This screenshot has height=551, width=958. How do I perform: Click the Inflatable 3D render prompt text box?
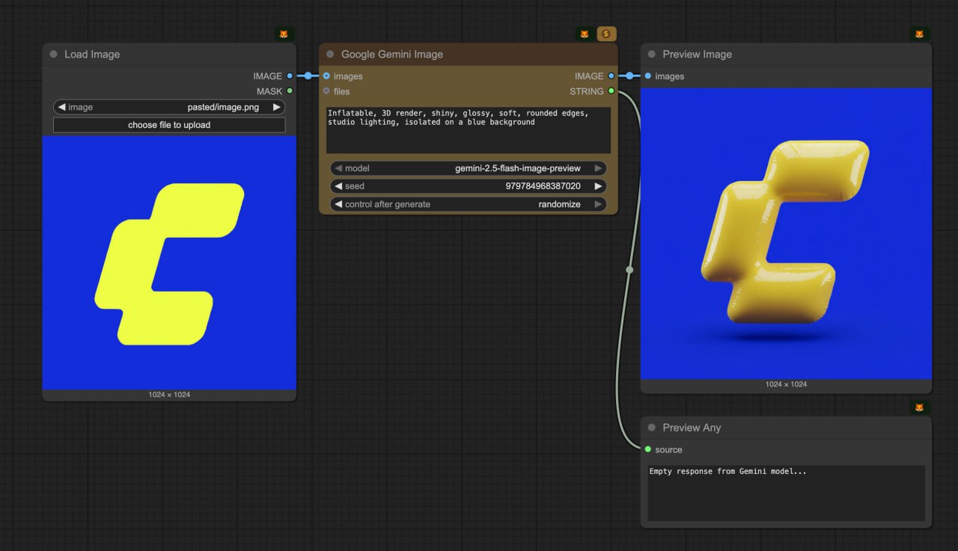468,130
